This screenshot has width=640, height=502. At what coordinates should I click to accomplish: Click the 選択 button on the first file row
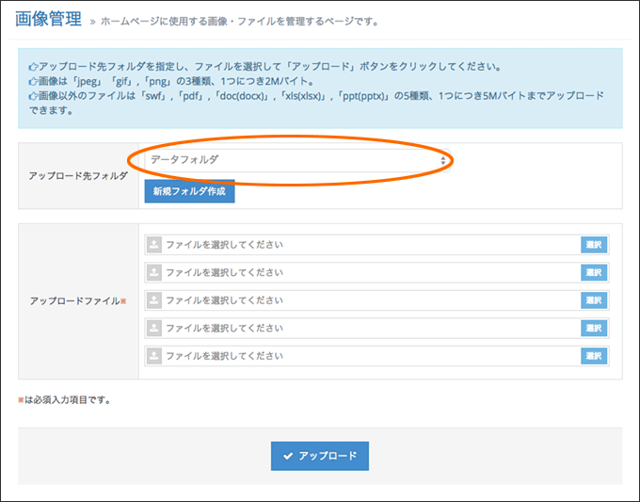point(594,245)
